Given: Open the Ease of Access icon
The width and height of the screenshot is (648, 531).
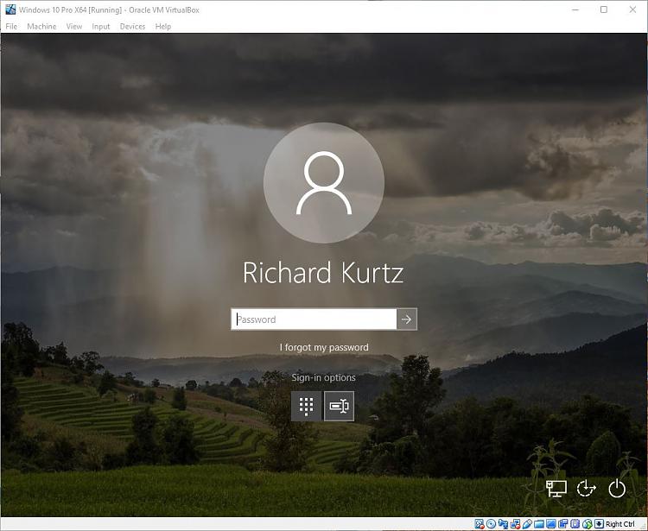Looking at the screenshot, I should tap(586, 489).
